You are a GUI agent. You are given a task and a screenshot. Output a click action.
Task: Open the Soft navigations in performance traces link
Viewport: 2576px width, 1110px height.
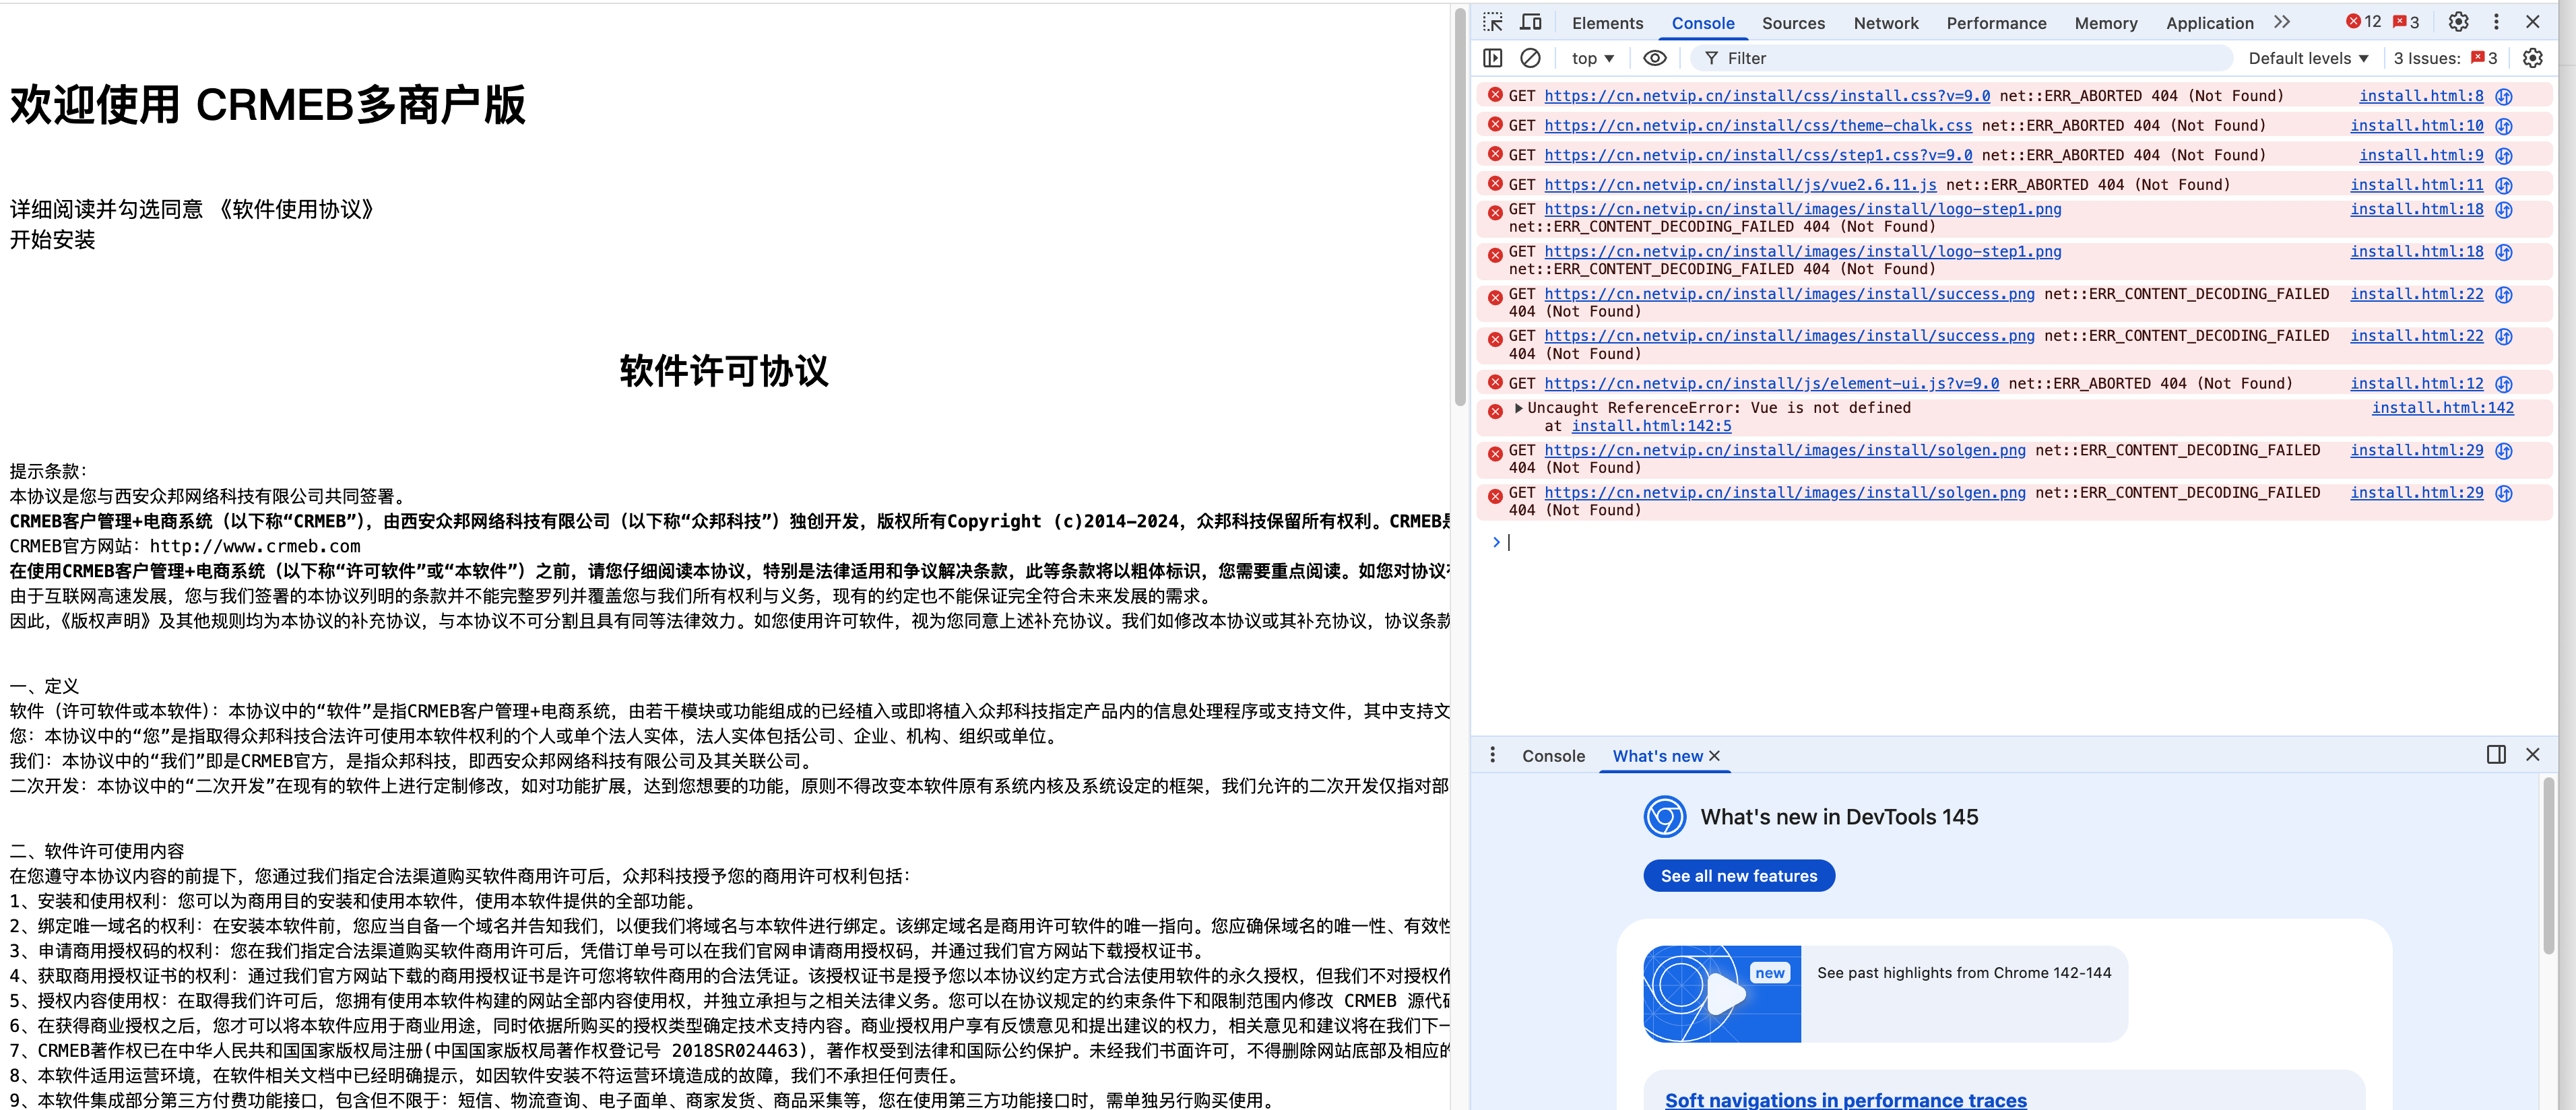pyautogui.click(x=1845, y=1099)
